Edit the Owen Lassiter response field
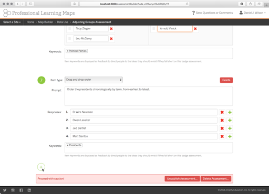Screen dimensions: 269x194 point(143,120)
